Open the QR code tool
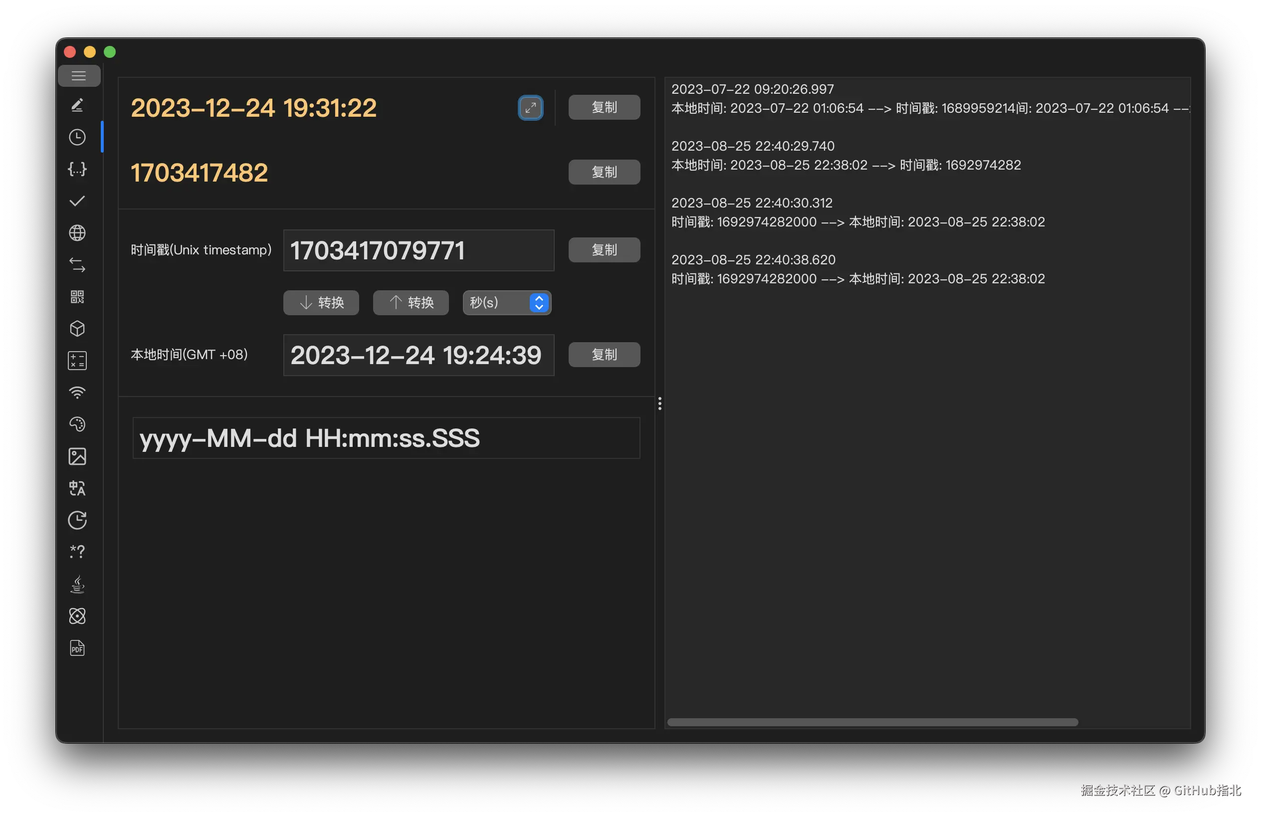The width and height of the screenshot is (1261, 817). 77,297
